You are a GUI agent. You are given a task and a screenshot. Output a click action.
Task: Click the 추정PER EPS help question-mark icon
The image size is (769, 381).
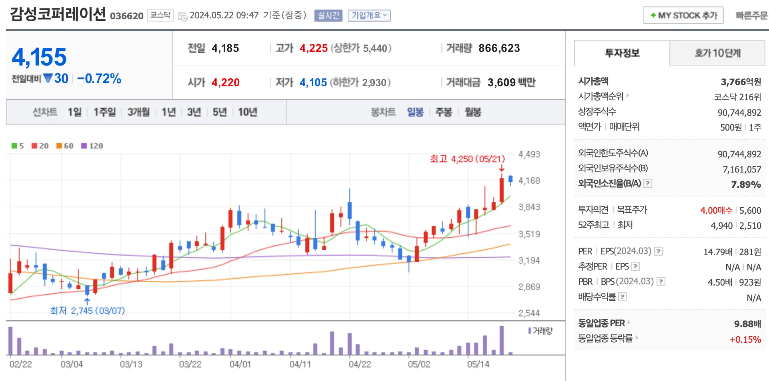pos(635,266)
